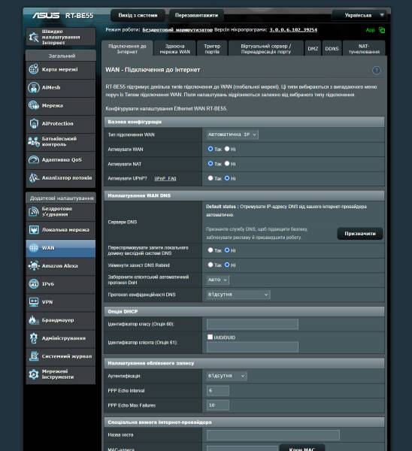The image size is (412, 451).
Task: Select Ні for Активувати UPnP
Action: tap(227, 178)
